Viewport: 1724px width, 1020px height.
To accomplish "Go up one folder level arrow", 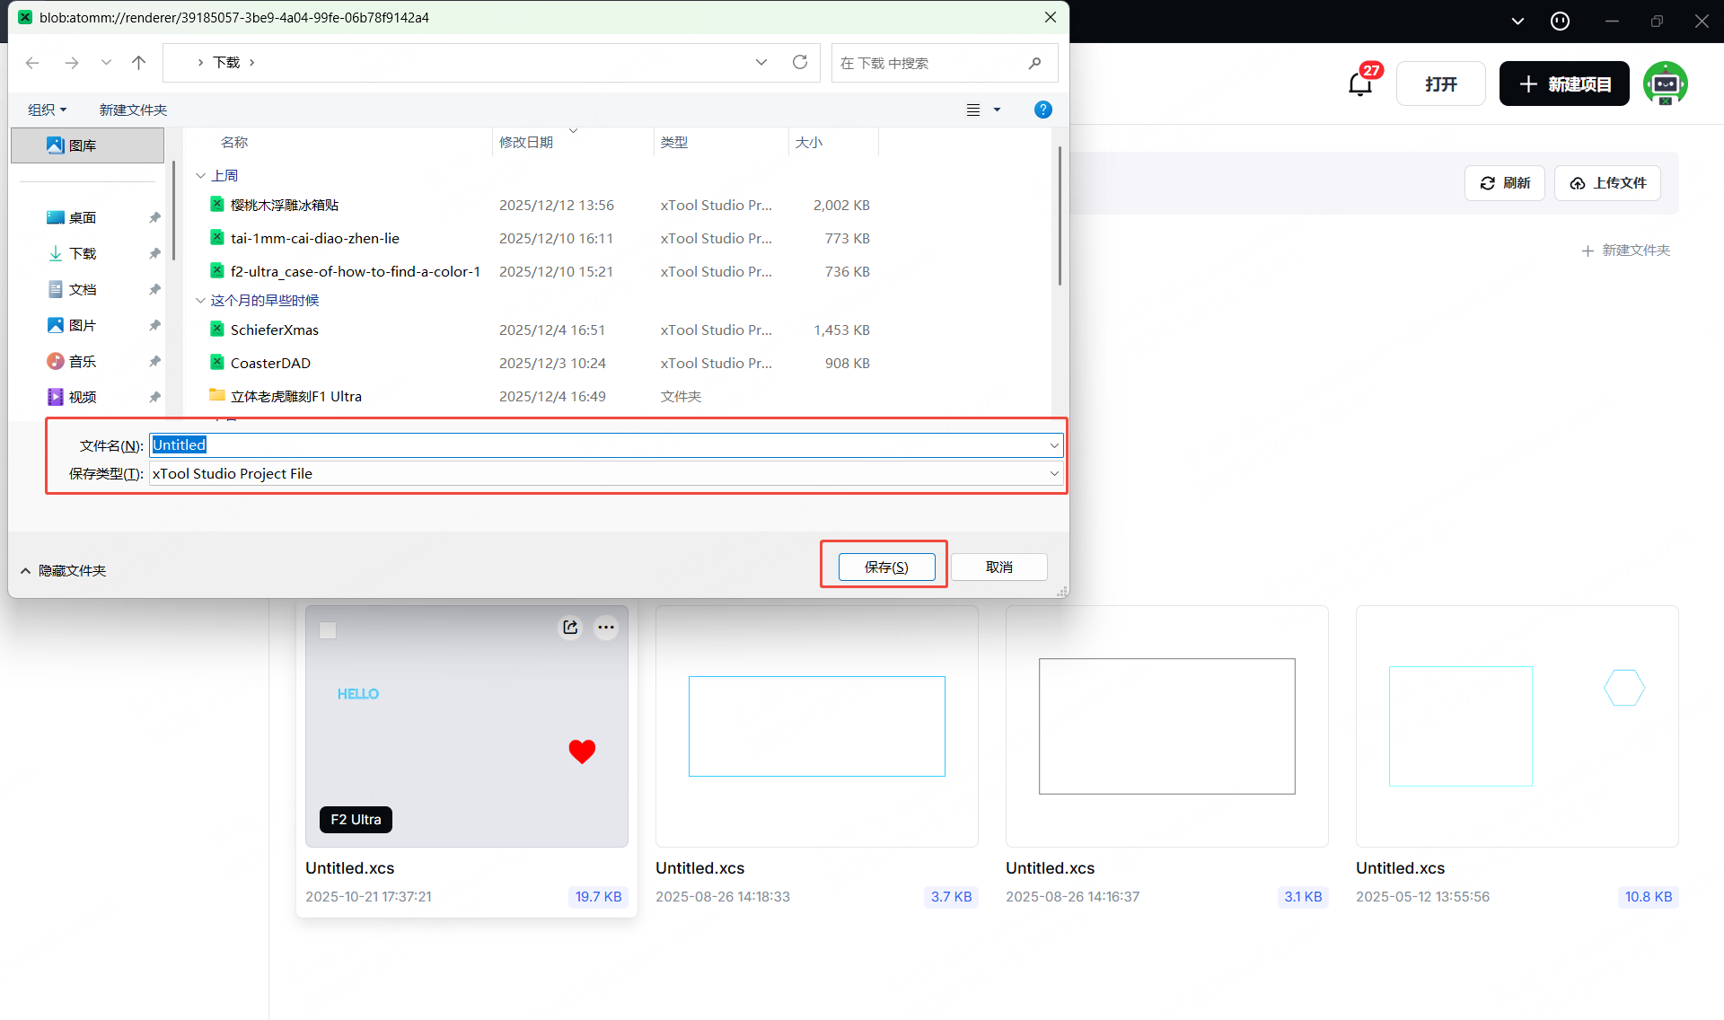I will click(x=138, y=62).
